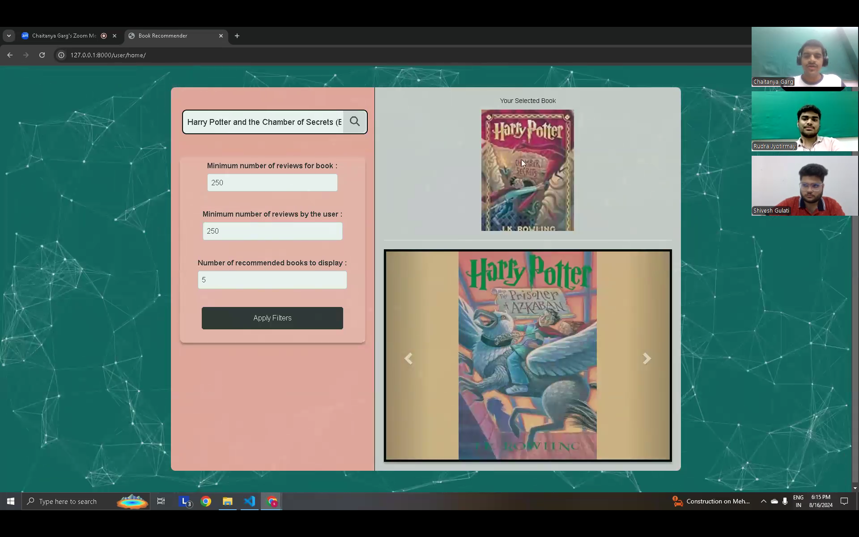Expand hidden system tray icons

(x=763, y=501)
